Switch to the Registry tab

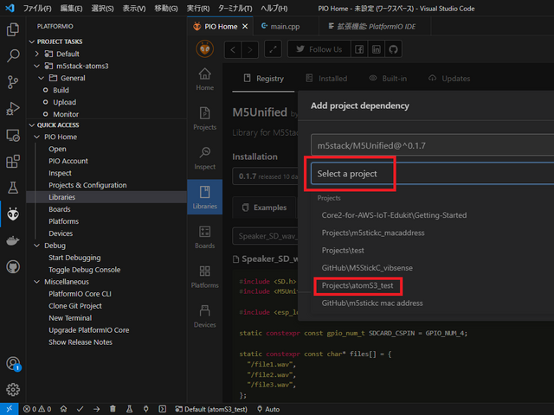[x=263, y=79]
